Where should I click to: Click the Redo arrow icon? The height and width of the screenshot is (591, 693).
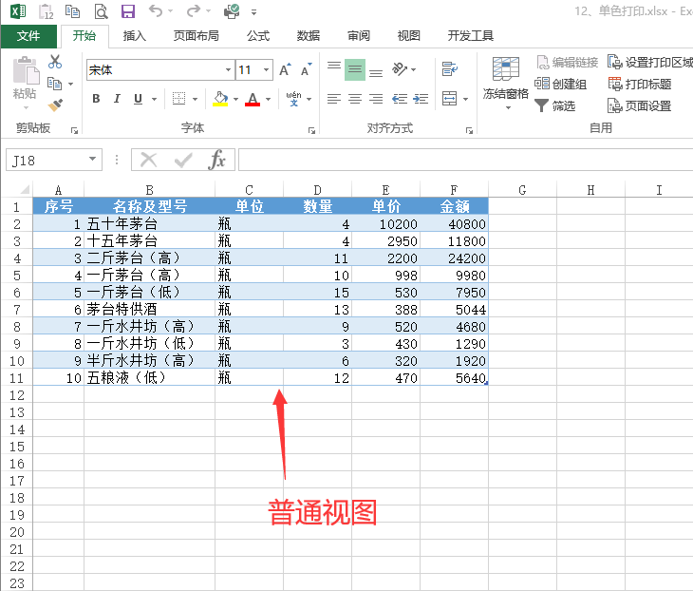pyautogui.click(x=194, y=10)
